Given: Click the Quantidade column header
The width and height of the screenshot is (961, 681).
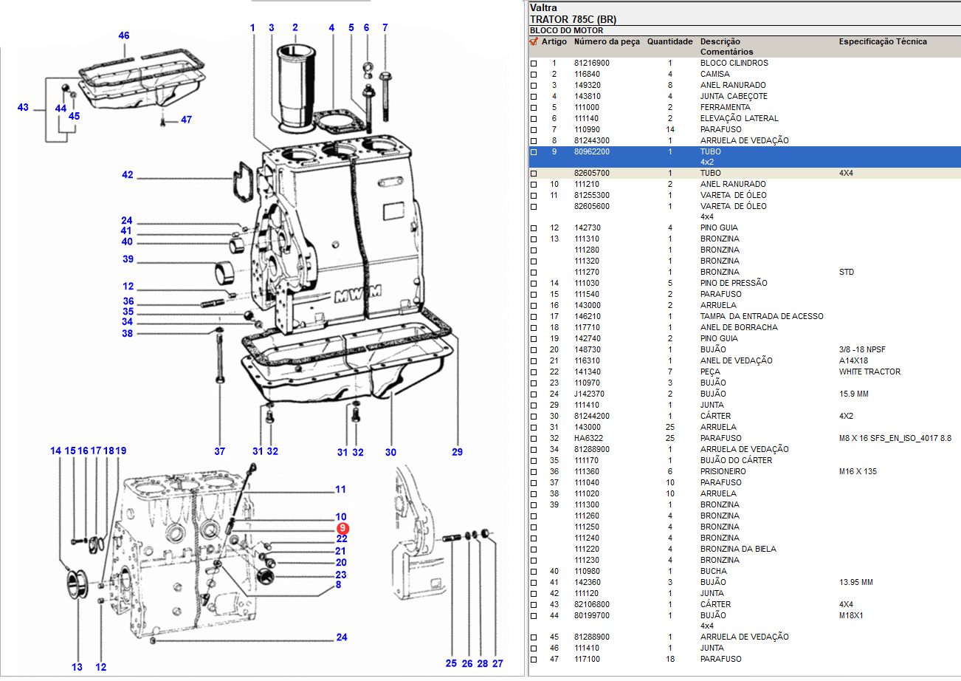Looking at the screenshot, I should tap(669, 42).
